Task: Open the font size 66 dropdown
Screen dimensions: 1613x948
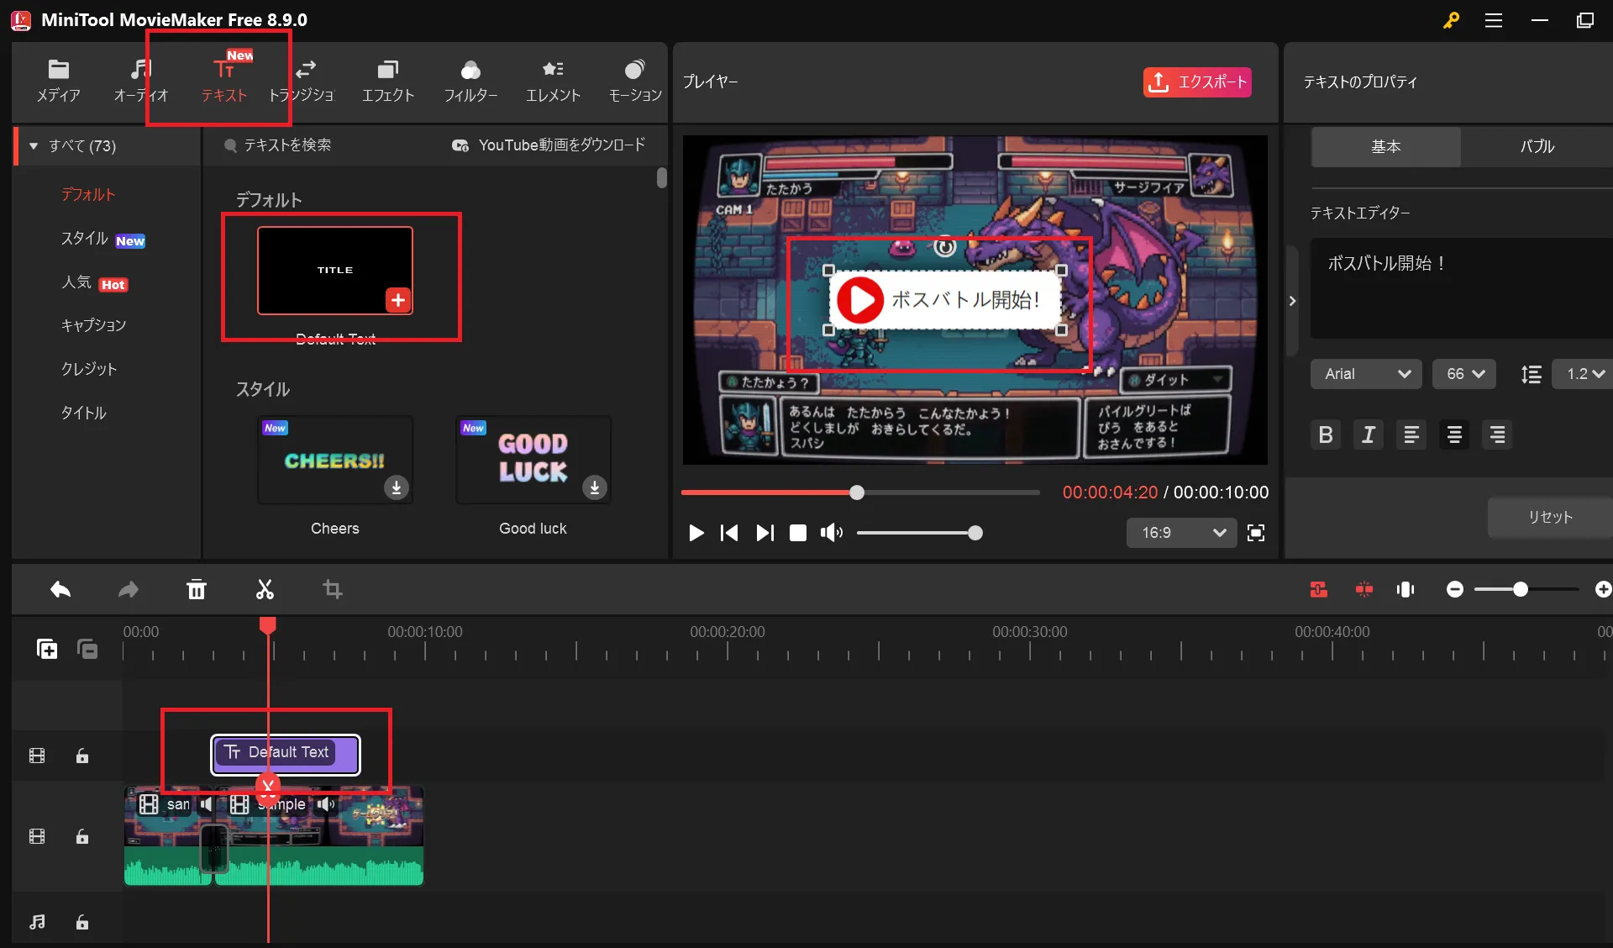Action: 1464,374
